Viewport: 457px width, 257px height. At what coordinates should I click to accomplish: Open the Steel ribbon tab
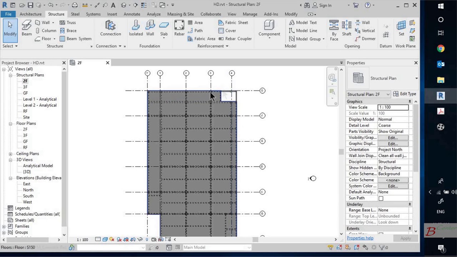pos(75,14)
